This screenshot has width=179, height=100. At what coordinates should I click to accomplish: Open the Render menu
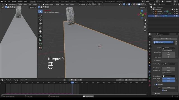[14, 1]
